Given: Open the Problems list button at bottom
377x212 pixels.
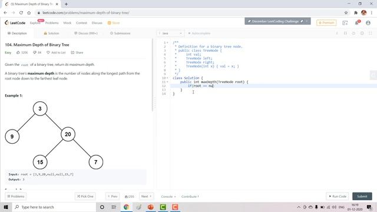Looking at the screenshot, I should click(x=16, y=196).
